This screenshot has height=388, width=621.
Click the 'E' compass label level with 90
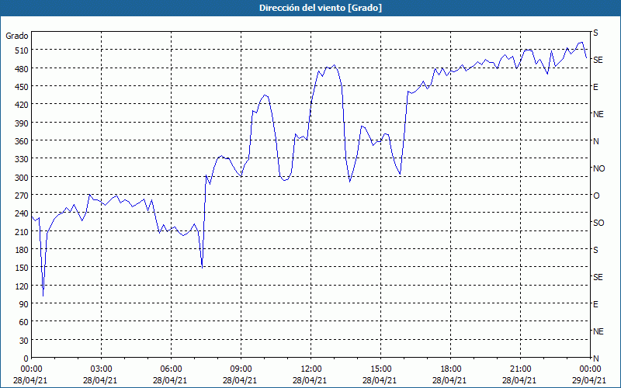click(x=595, y=304)
